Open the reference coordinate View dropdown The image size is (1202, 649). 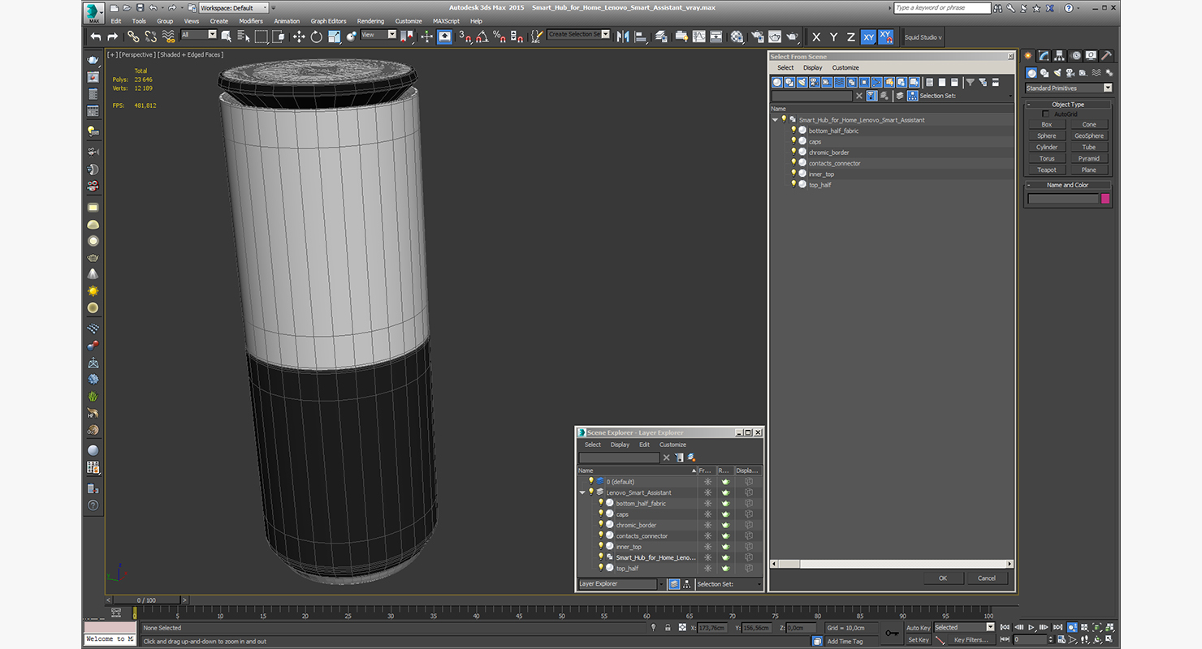tap(378, 35)
